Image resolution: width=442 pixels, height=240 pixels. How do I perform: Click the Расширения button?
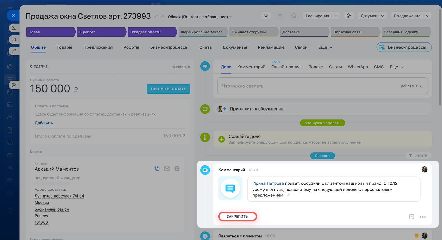[x=318, y=16]
